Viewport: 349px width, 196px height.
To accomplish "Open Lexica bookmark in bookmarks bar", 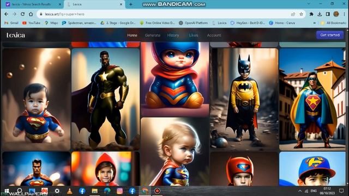I will point(219,23).
